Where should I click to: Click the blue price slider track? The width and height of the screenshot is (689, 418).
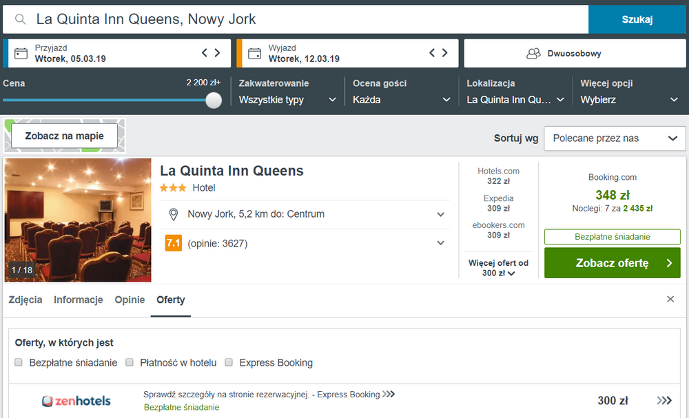click(x=105, y=100)
